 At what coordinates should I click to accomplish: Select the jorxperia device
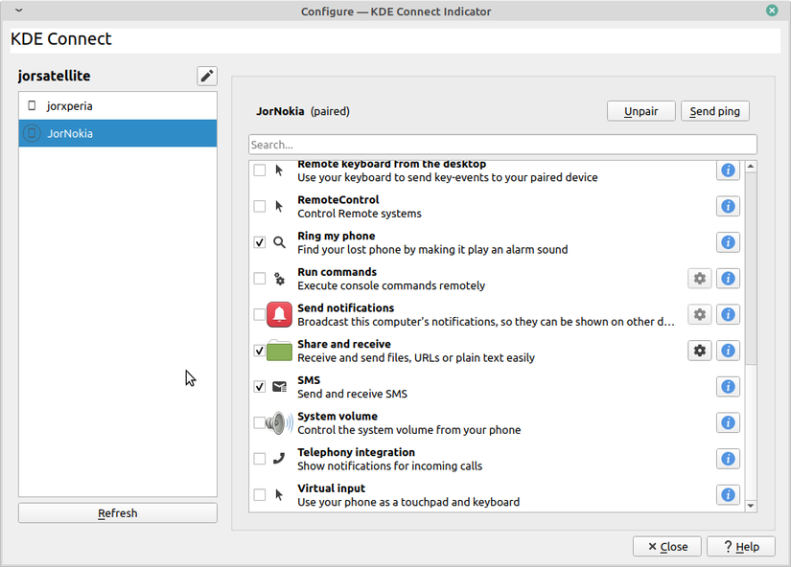pos(118,106)
